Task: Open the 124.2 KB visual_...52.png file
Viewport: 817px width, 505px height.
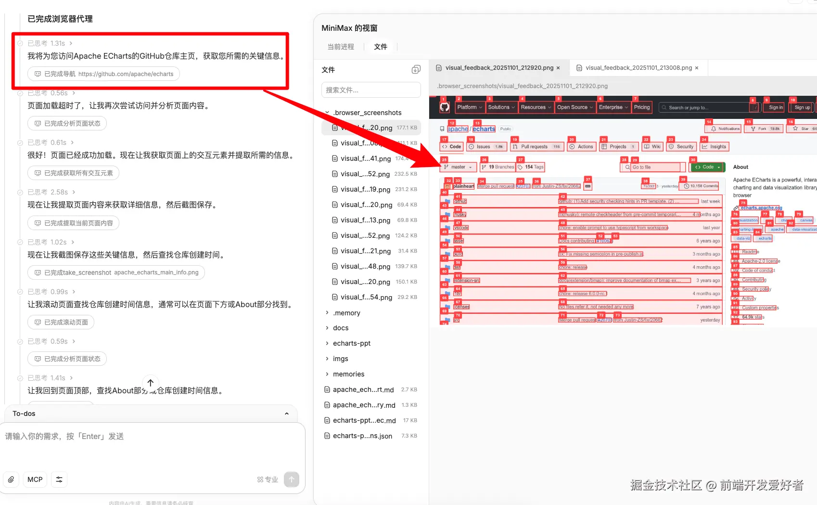Action: [371, 235]
